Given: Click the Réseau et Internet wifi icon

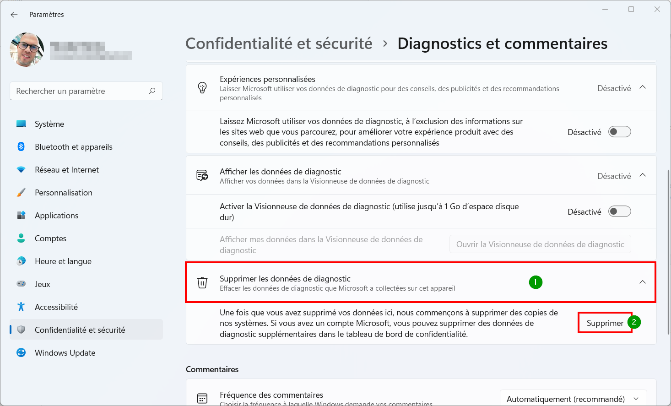Looking at the screenshot, I should pyautogui.click(x=21, y=170).
